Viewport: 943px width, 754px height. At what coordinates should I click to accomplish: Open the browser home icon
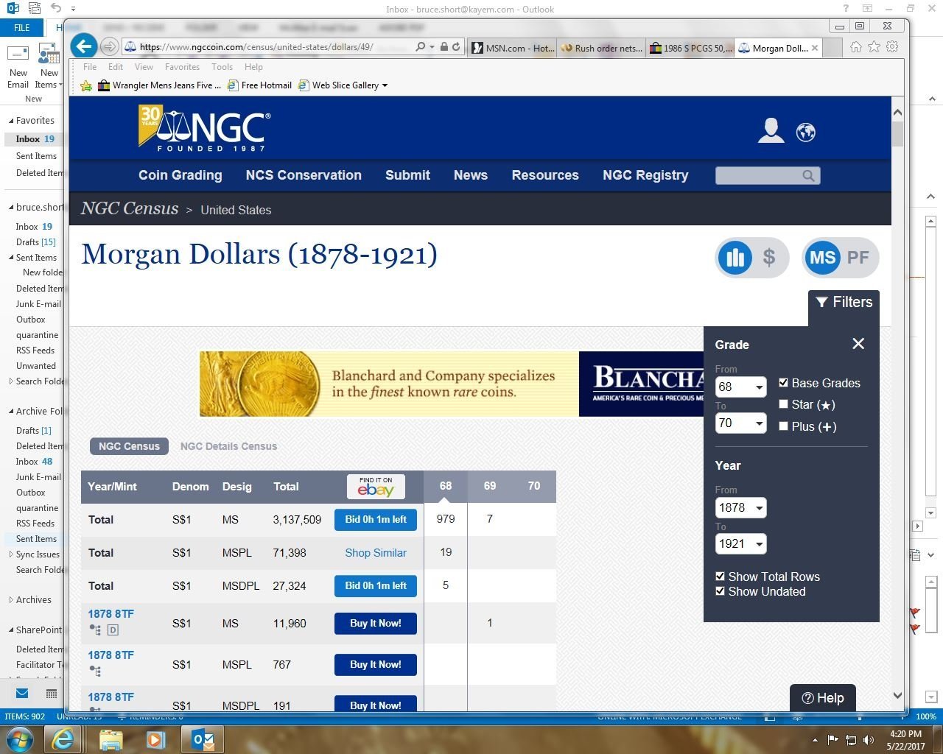[x=855, y=47]
